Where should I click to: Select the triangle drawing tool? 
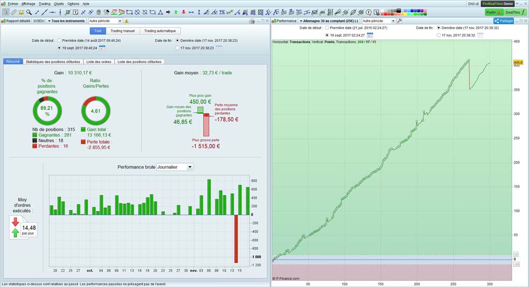click(160, 13)
